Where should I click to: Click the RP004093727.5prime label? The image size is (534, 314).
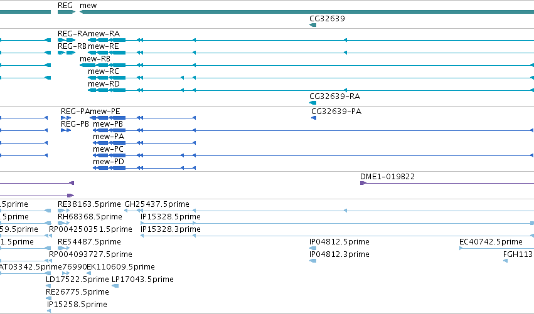90,255
